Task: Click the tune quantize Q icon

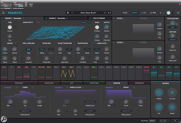Action: pyautogui.click(x=15, y=27)
